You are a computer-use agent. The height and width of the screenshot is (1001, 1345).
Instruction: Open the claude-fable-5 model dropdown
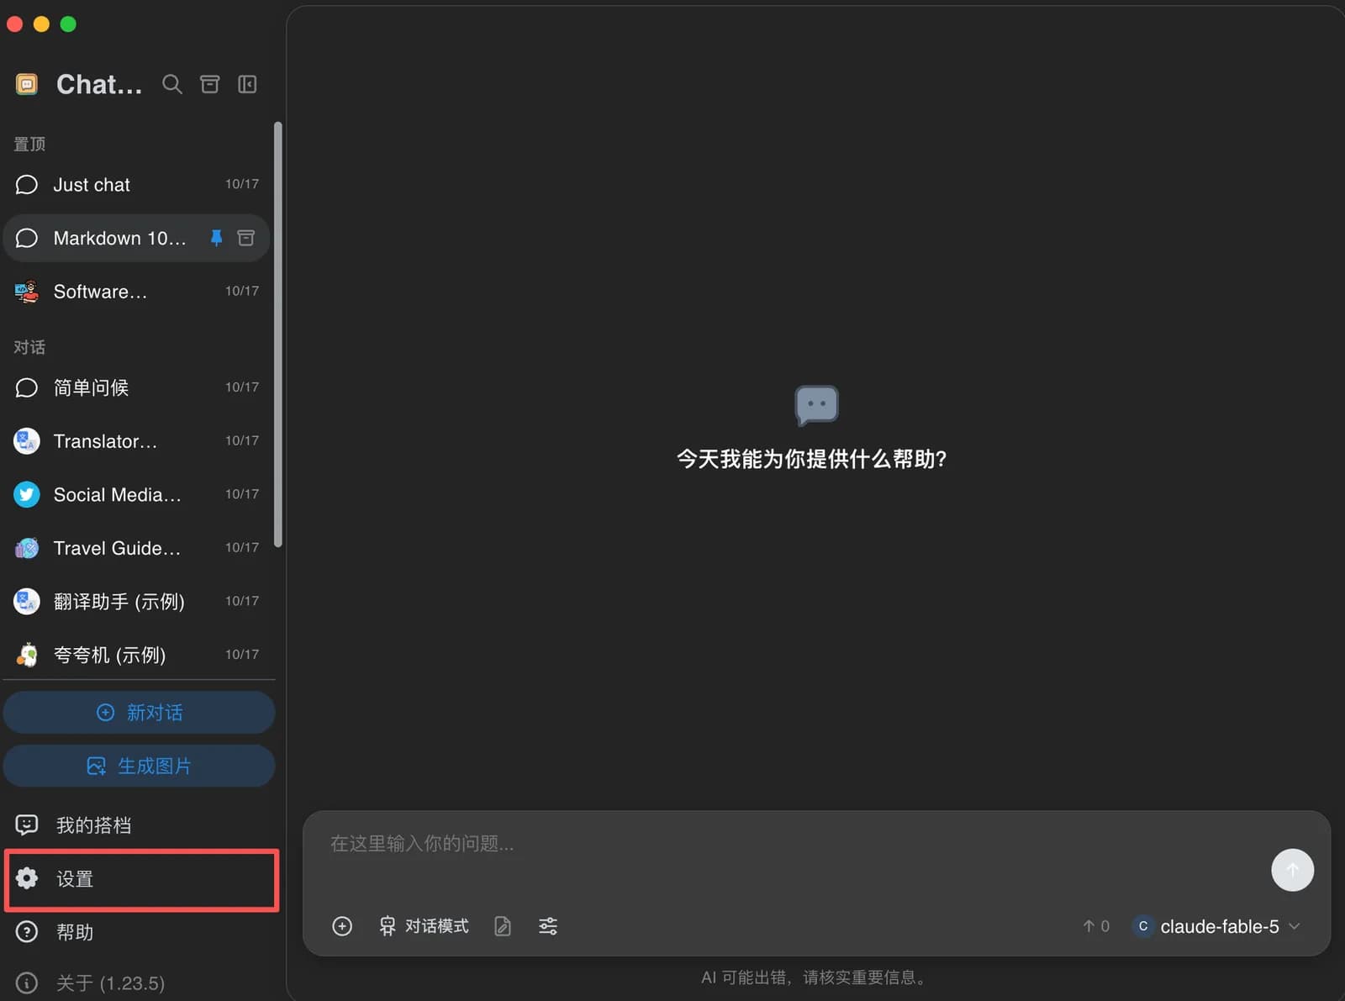1216,926
